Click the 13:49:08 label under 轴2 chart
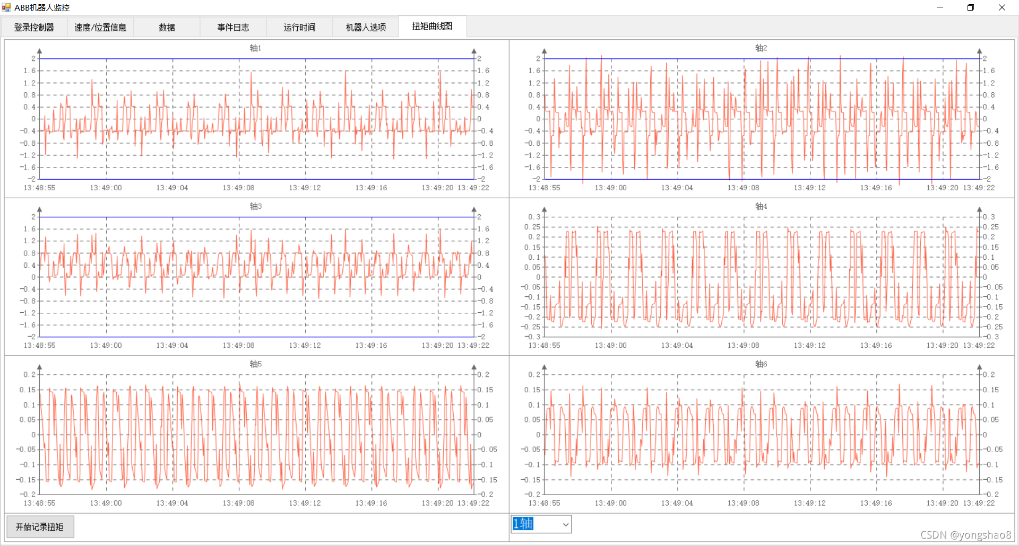 (743, 188)
